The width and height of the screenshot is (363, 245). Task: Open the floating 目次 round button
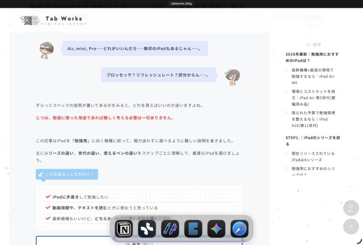[x=351, y=208]
